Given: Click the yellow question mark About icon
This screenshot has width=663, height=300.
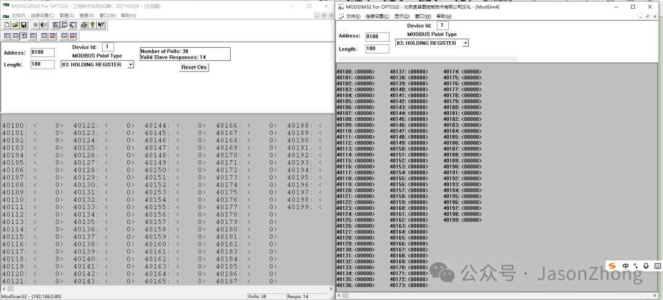Looking at the screenshot, I should (92, 25).
